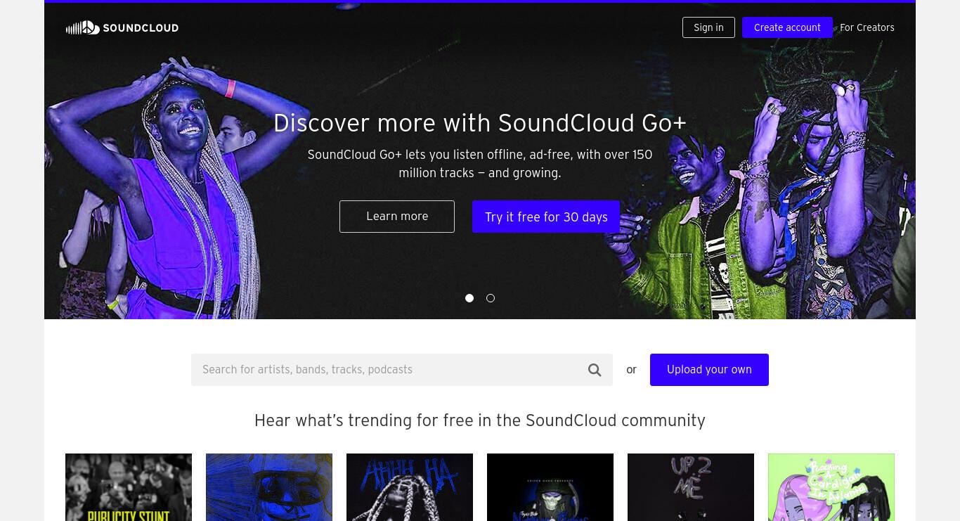
Task: Start the Try it free for 30 days offer
Action: [x=546, y=217]
